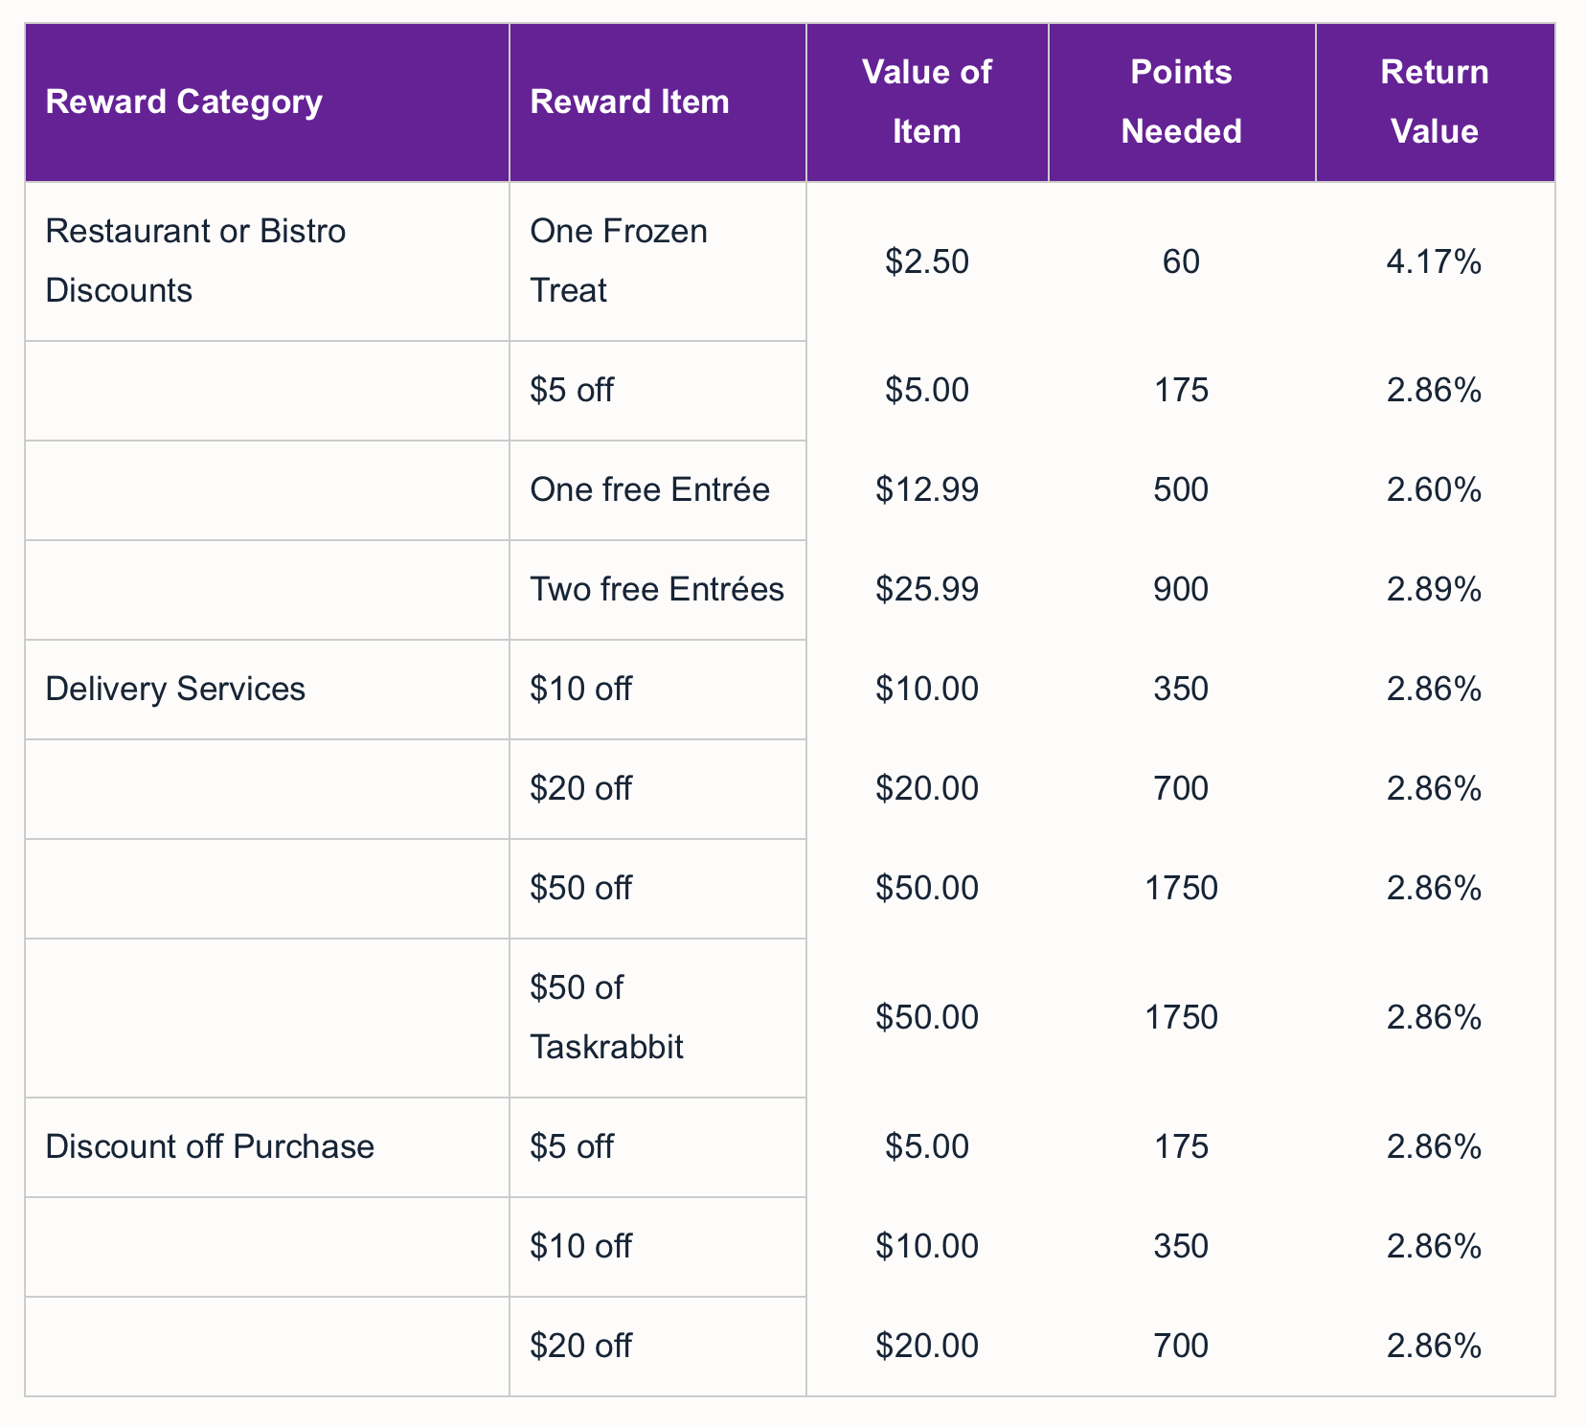
Task: Select the 4.17% return value
Action: click(x=1434, y=261)
